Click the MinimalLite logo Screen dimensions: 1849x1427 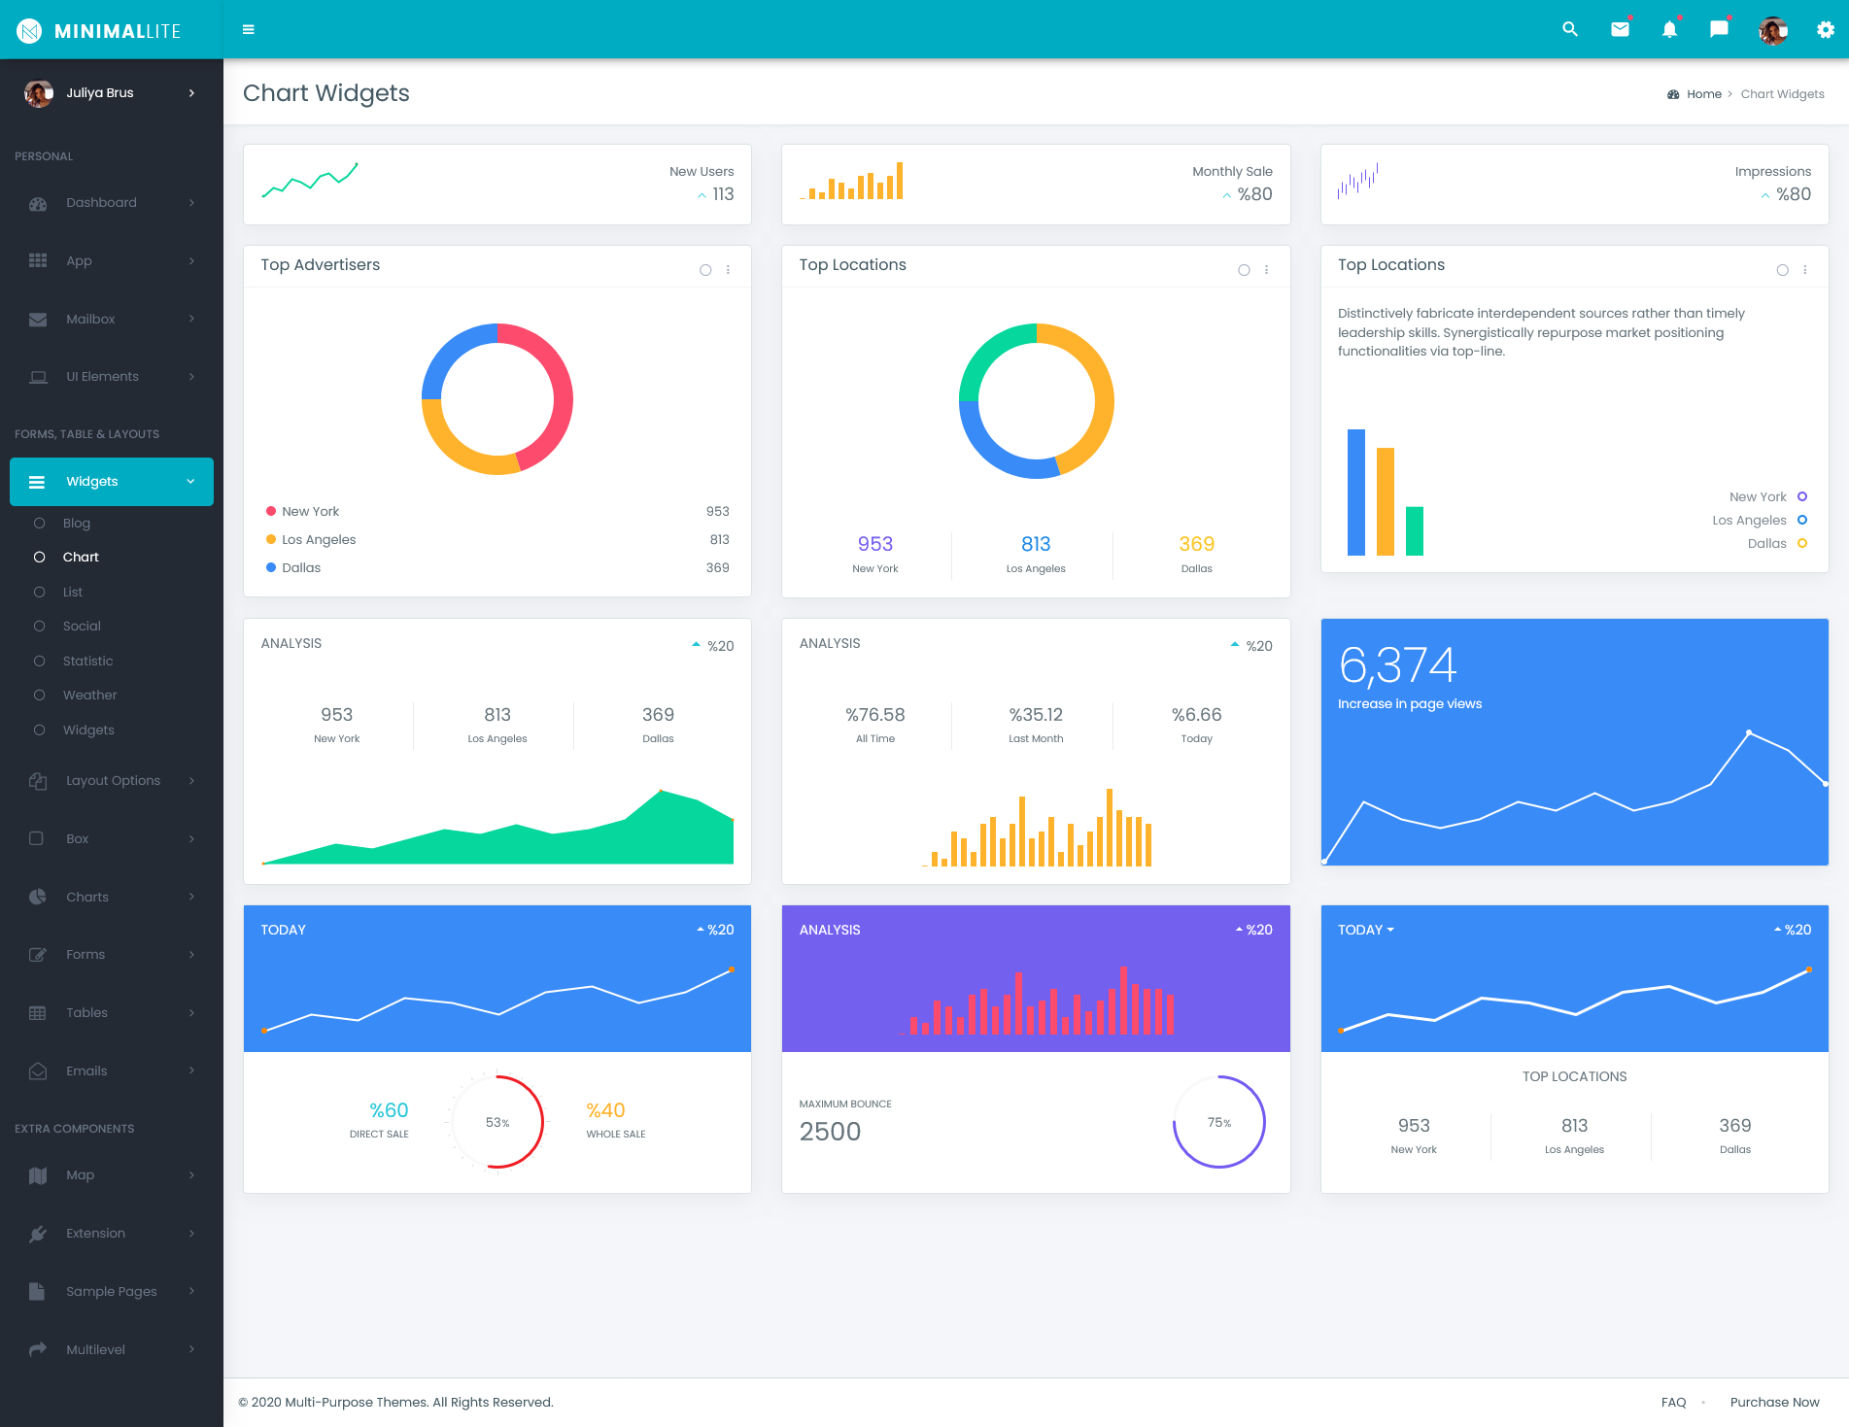pos(98,31)
